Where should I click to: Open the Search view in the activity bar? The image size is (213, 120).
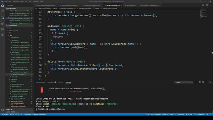(2, 12)
